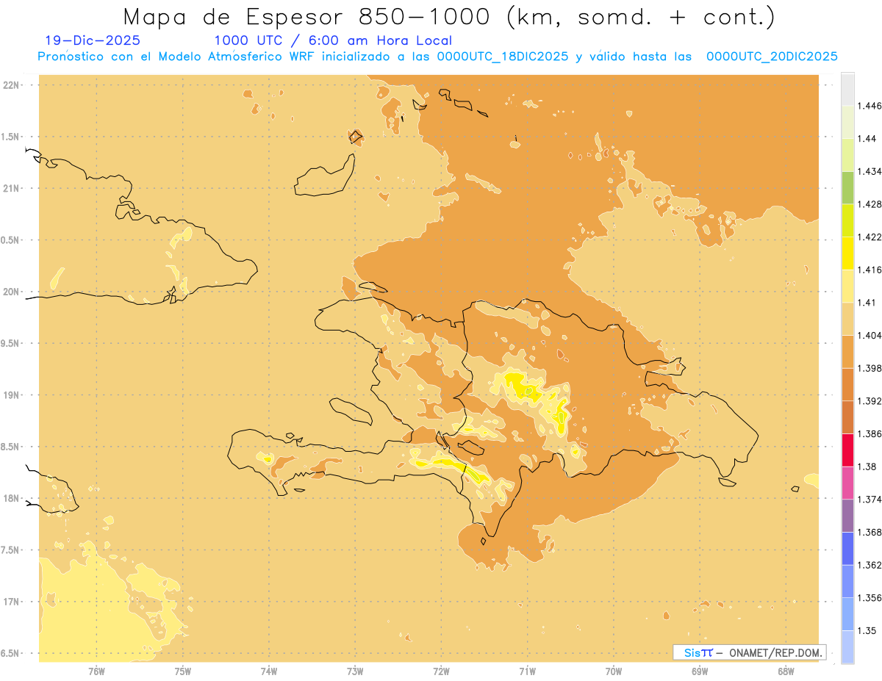Click the "0000UTC_20DIC2025" valid-until time
Image resolution: width=882 pixels, height=681 pixels.
point(772,57)
